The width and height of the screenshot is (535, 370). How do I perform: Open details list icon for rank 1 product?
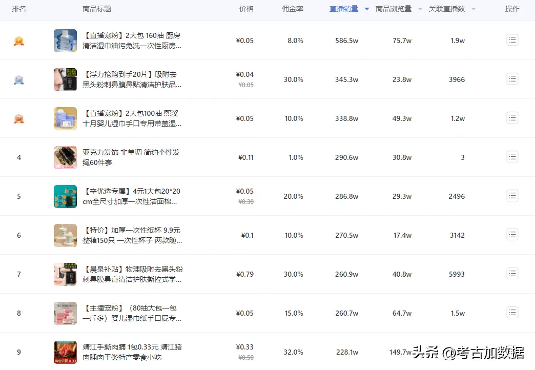click(x=512, y=40)
